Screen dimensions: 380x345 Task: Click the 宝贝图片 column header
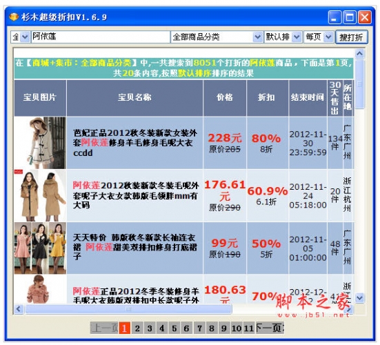[x=40, y=98]
